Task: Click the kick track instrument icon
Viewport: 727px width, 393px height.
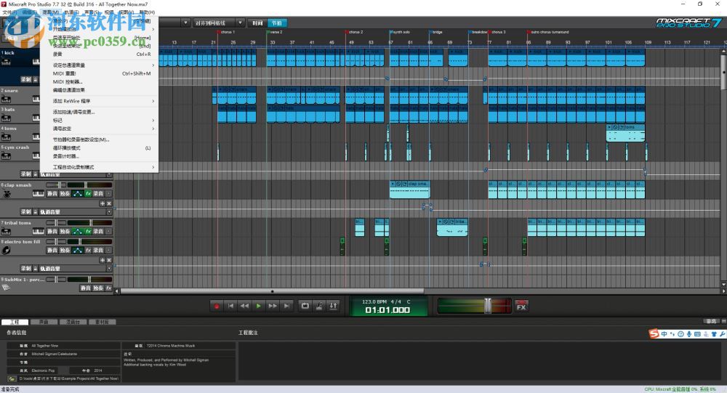Action: click(6, 61)
